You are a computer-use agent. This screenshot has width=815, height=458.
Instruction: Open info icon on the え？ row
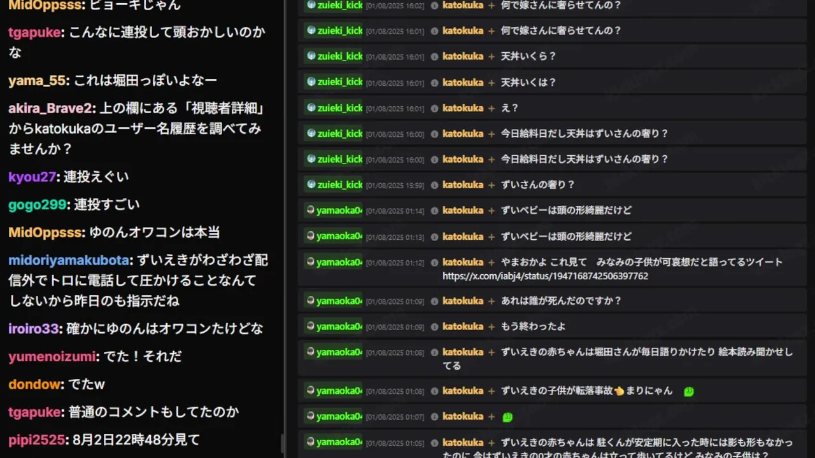point(434,108)
